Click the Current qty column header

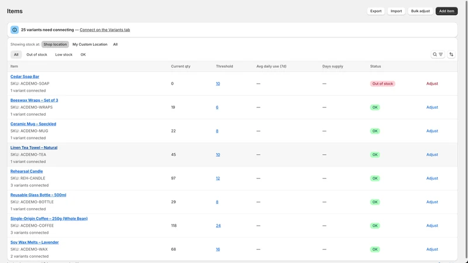(x=181, y=66)
